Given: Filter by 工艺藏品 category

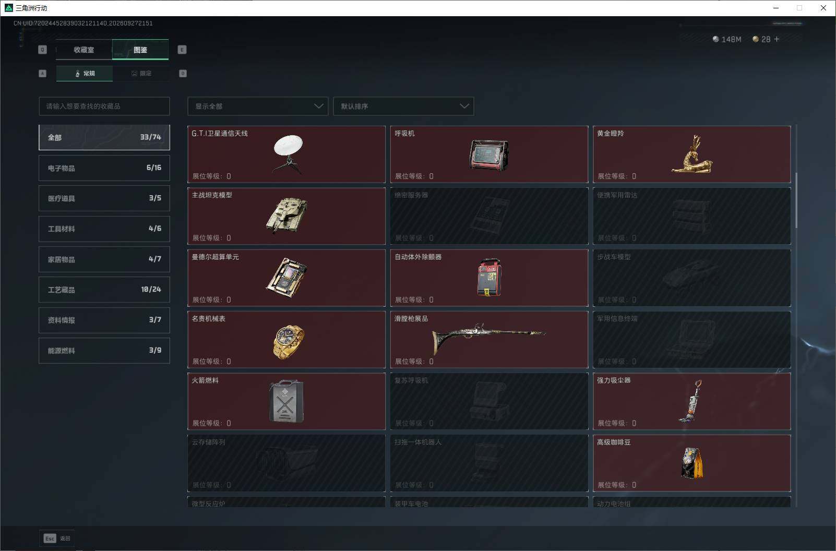Looking at the screenshot, I should click(x=104, y=290).
